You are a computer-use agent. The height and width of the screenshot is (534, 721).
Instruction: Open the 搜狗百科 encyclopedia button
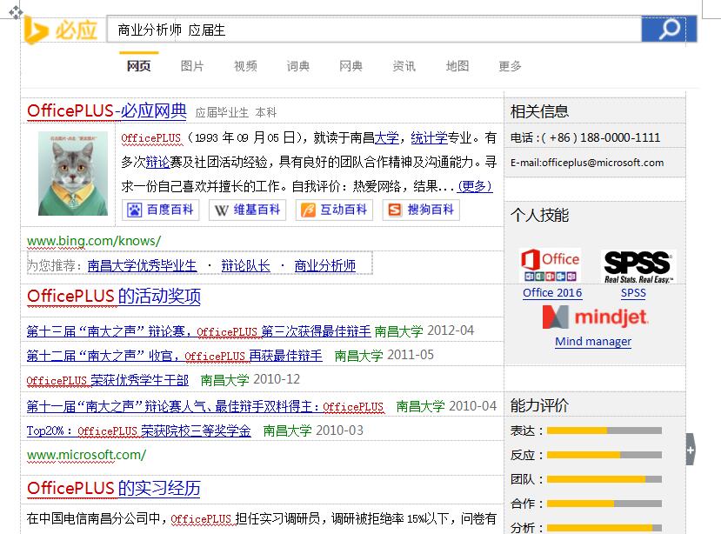(422, 210)
